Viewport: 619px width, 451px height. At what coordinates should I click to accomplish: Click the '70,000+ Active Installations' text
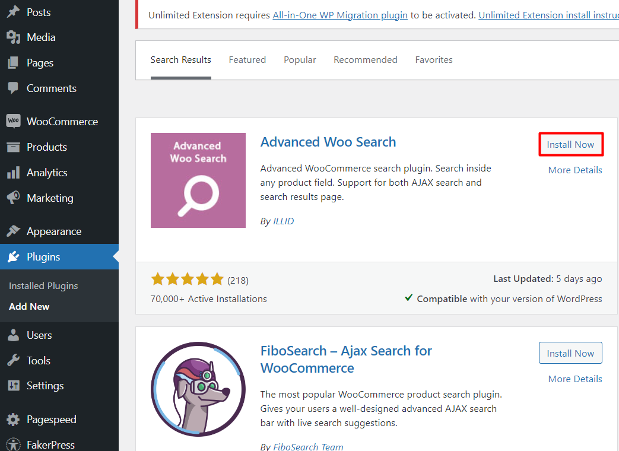pos(208,299)
